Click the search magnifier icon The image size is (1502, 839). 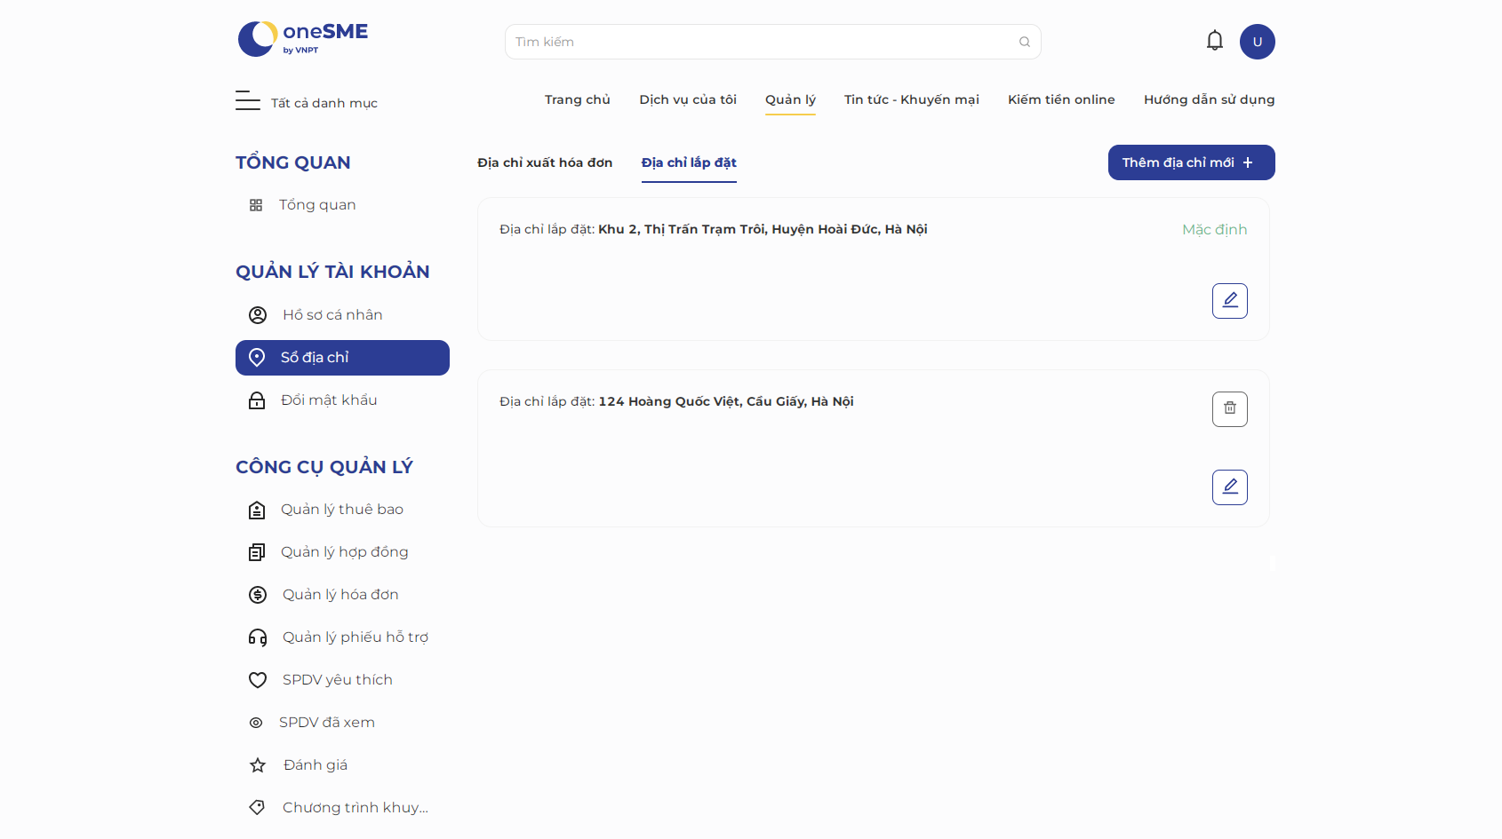point(1025,42)
